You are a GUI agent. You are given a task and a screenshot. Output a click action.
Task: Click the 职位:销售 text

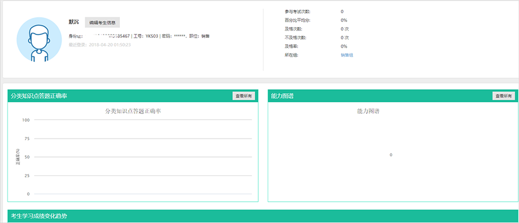(200, 36)
